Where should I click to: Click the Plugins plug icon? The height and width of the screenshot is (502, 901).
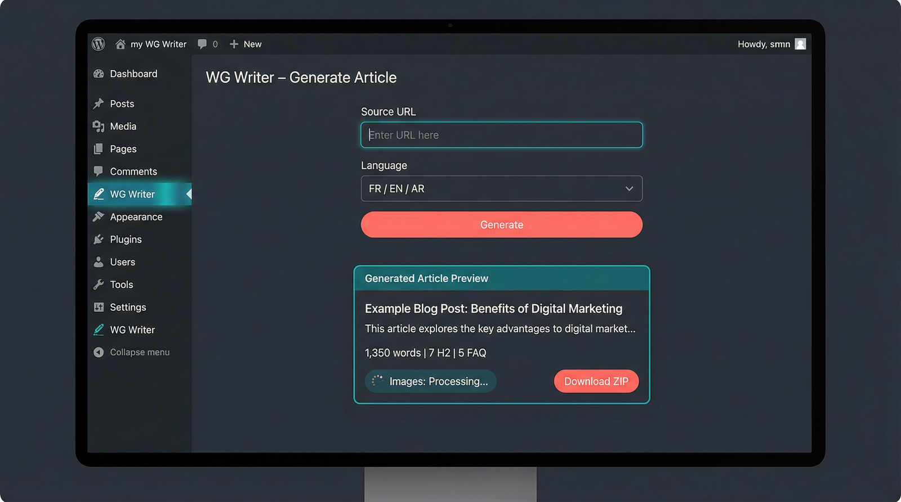[x=99, y=239]
